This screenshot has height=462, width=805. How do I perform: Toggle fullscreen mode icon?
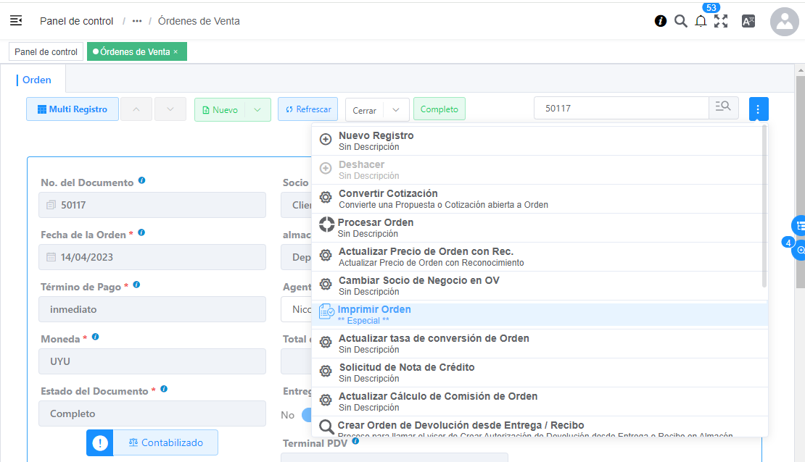click(x=720, y=21)
